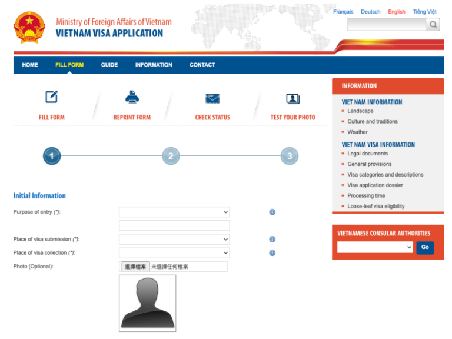Show info for Purpose of entry
The image size is (452, 339).
(272, 212)
